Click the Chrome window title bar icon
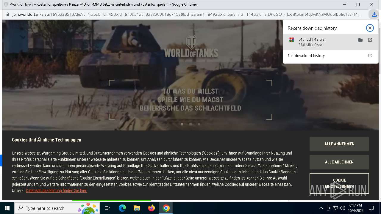 6,4
